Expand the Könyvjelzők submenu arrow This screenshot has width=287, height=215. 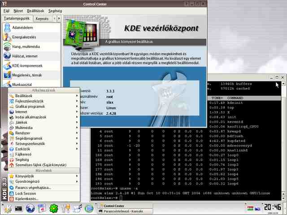point(77,176)
